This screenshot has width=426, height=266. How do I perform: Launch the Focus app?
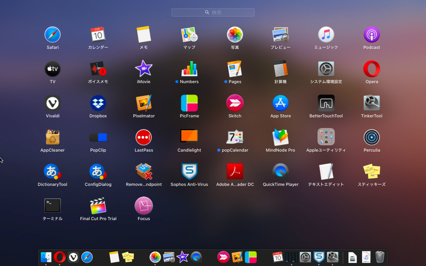click(x=144, y=206)
